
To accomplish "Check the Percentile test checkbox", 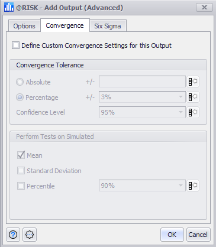I will (x=21, y=186).
